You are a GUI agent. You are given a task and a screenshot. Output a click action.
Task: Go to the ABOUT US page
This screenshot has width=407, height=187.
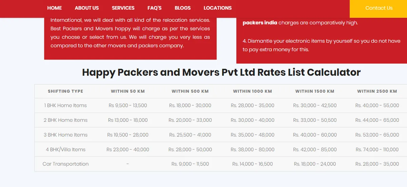pyautogui.click(x=86, y=8)
